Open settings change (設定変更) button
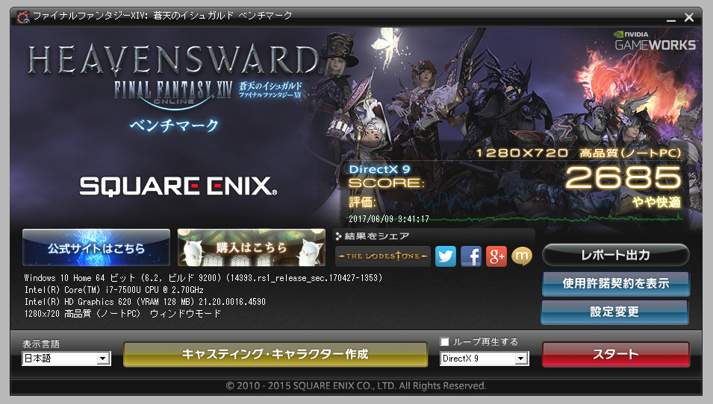 (x=614, y=312)
